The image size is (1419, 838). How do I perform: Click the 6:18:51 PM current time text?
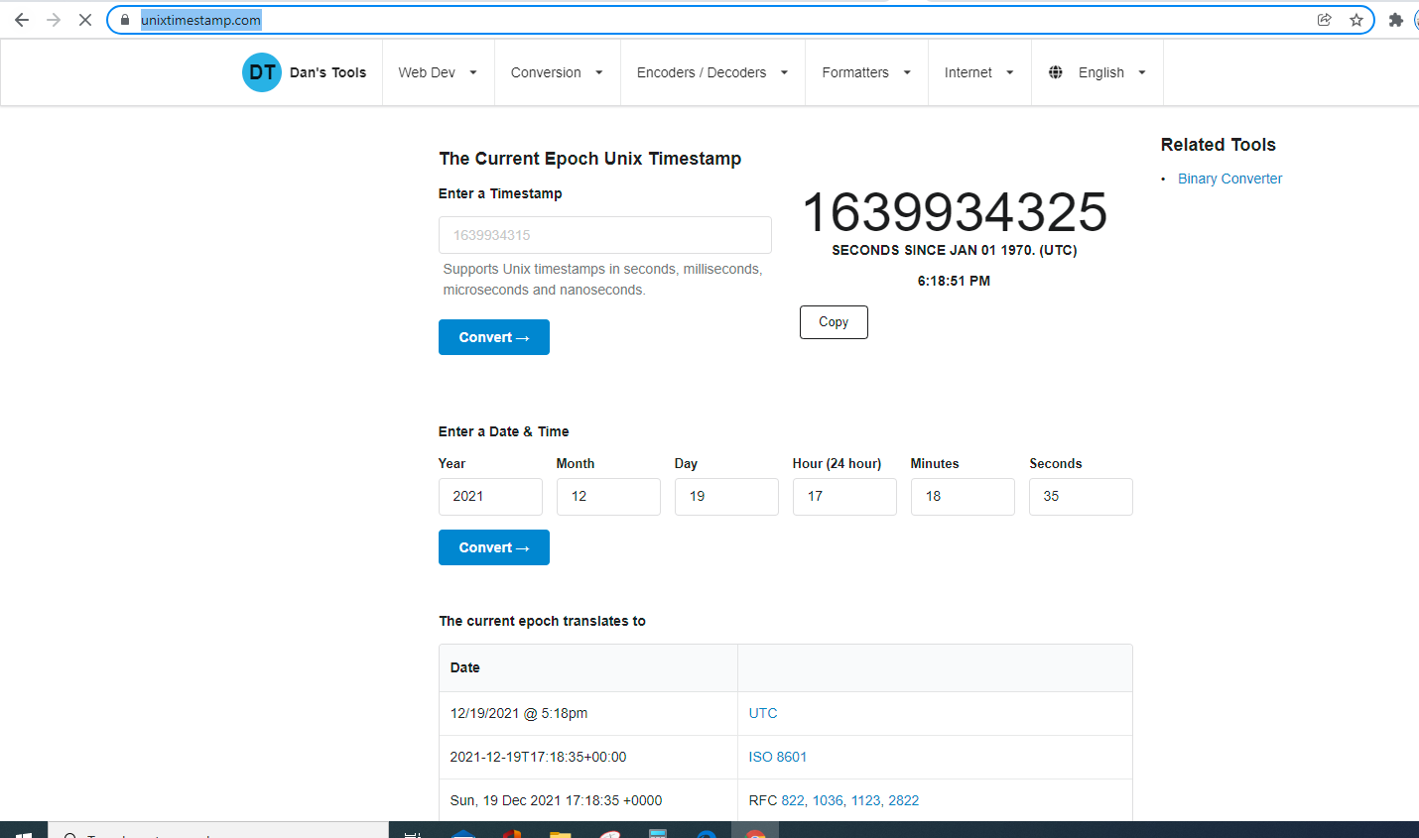coord(954,281)
